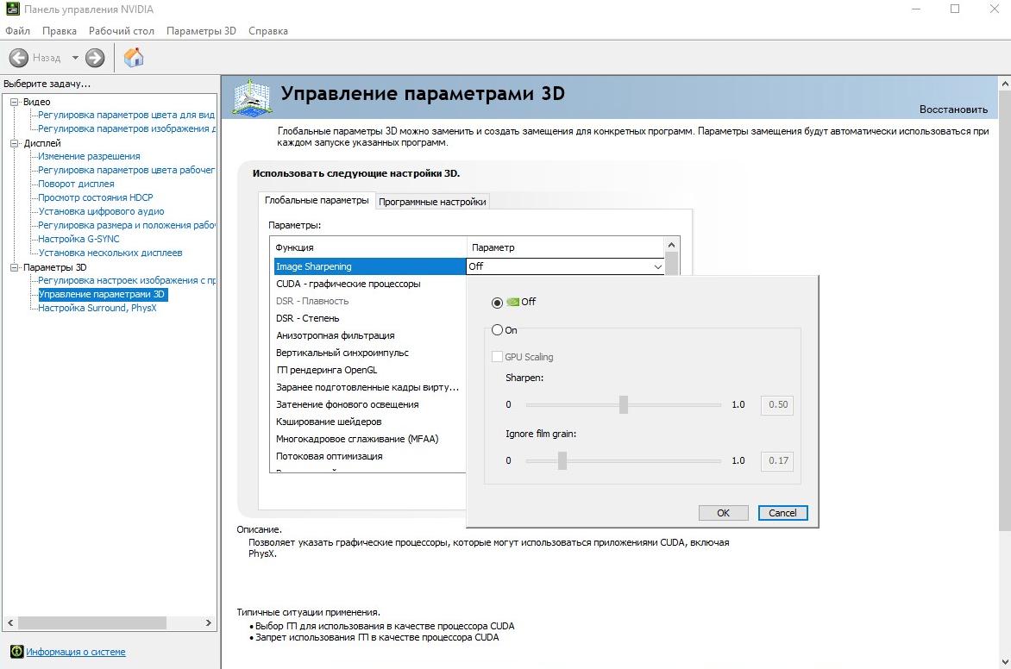Select Установка нескольких дисплеев item
1011x669 pixels.
110,253
